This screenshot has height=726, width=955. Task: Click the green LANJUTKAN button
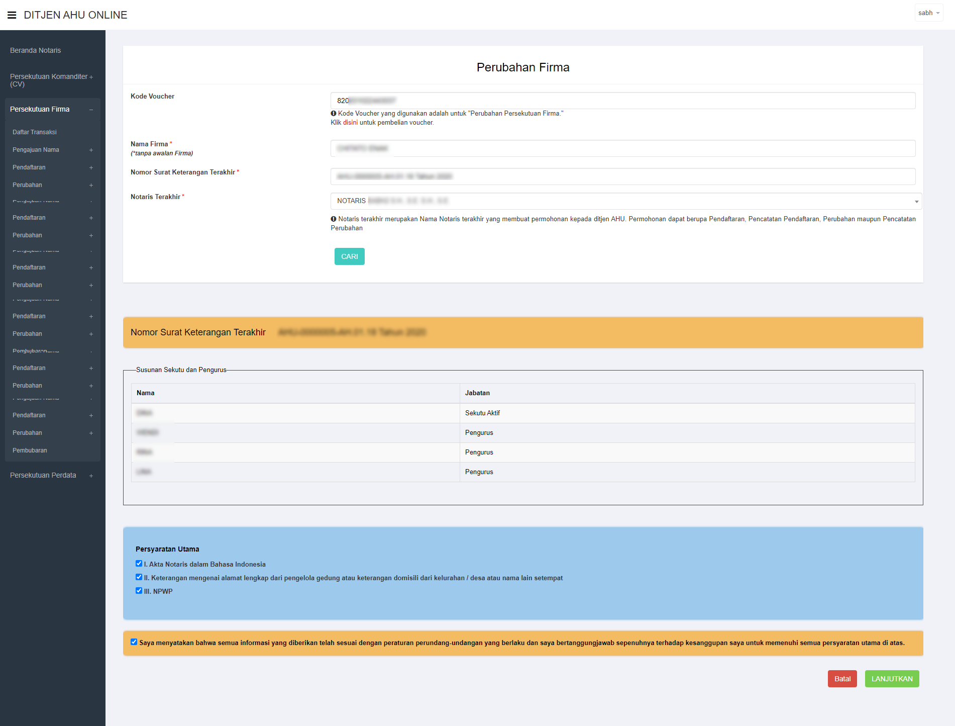[x=892, y=679]
